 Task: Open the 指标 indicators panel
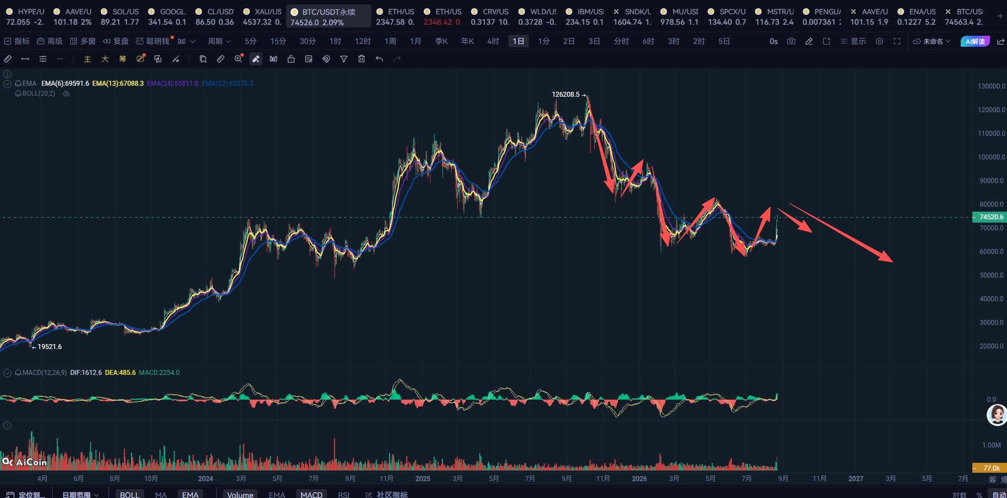17,41
